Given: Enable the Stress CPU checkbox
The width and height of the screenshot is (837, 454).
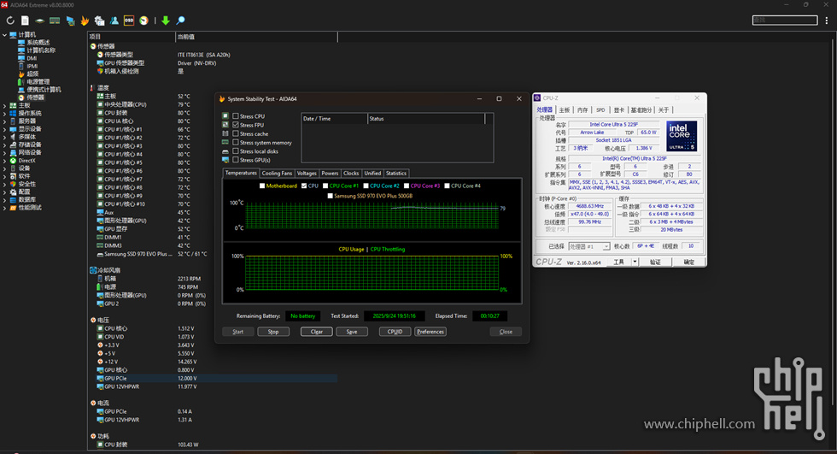Looking at the screenshot, I should click(x=236, y=116).
